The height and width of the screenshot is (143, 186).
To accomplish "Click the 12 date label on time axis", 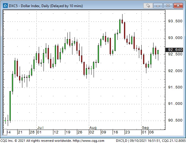I will pos(56,132).
